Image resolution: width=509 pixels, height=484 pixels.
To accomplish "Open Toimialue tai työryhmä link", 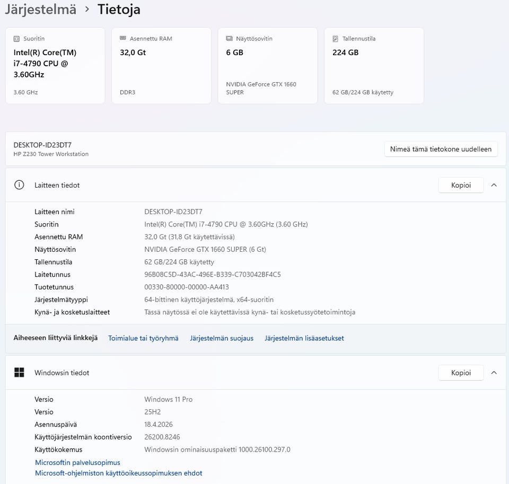I will tap(143, 338).
